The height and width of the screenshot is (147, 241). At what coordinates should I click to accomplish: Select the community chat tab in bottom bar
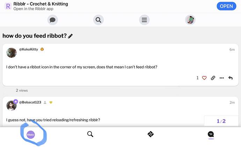coord(211,134)
